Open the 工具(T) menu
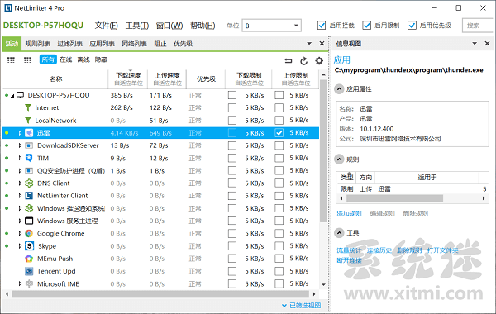496x314 pixels. pos(137,26)
